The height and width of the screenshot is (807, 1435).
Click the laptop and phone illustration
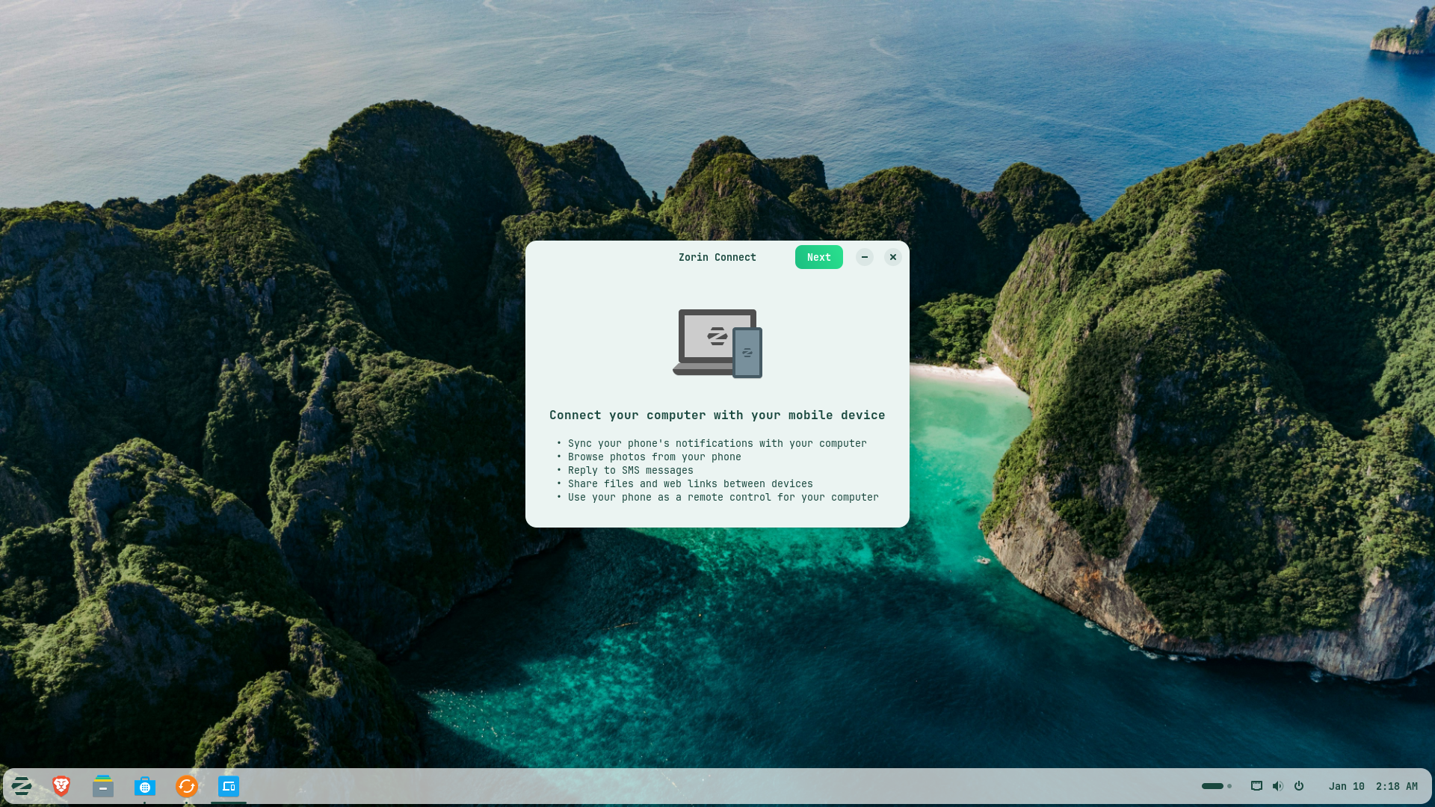(x=717, y=344)
